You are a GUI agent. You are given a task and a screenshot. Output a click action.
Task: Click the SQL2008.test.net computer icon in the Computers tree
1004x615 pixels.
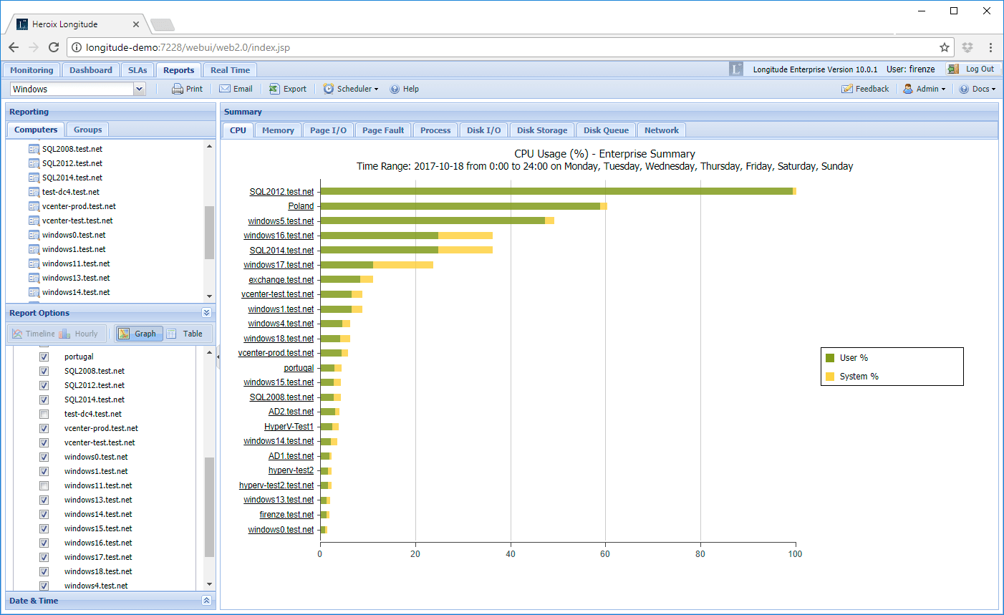(x=34, y=149)
